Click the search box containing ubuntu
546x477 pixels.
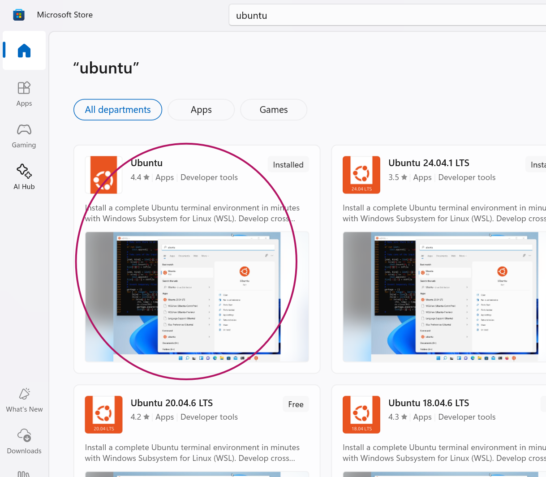pos(387,15)
